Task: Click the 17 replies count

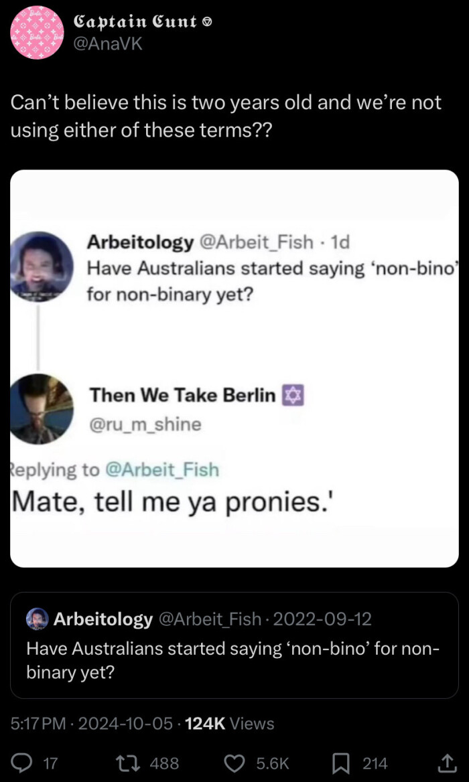Action: coord(50,763)
